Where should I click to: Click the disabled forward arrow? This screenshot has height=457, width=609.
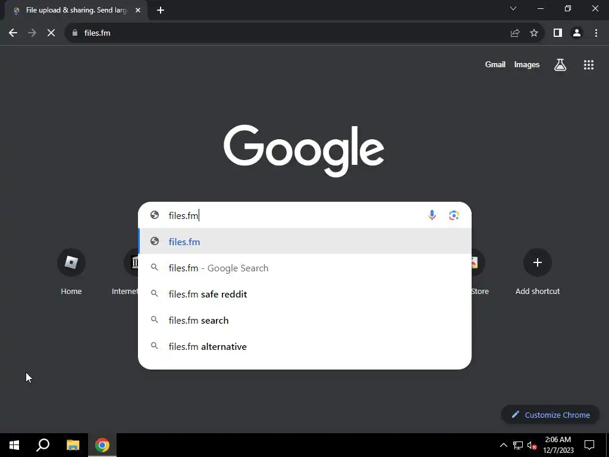tap(32, 33)
